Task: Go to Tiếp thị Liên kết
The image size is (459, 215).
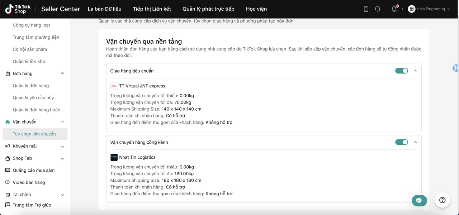Action: point(152,9)
